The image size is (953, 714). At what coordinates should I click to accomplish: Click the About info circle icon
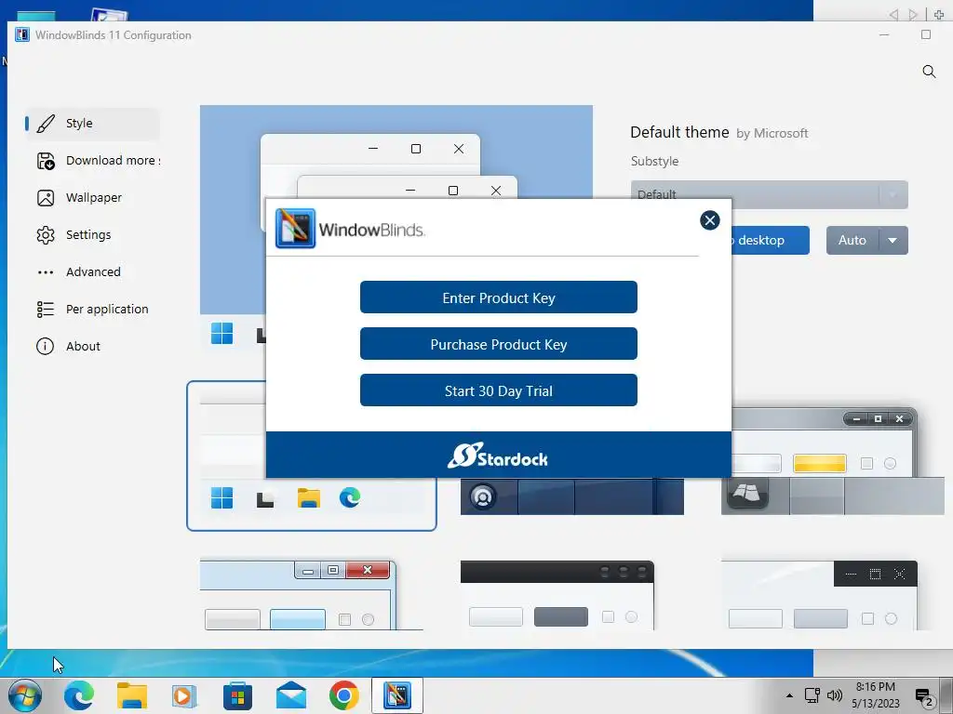[x=45, y=346]
